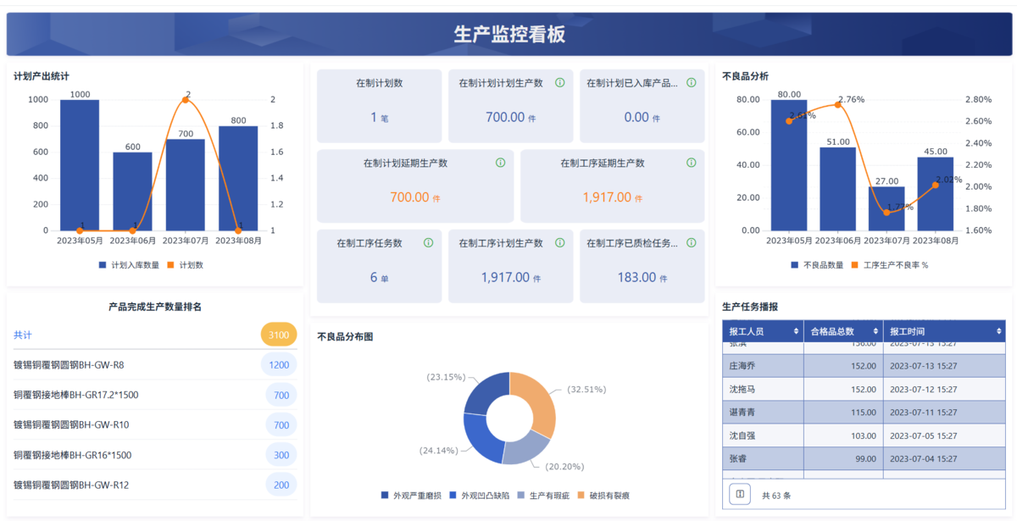Sort the table by 报工人员 arrows

click(796, 331)
